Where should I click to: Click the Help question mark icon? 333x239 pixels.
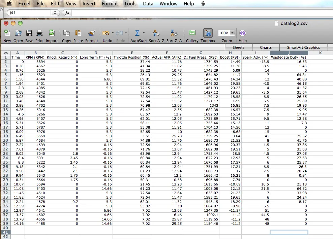pyautogui.click(x=243, y=33)
